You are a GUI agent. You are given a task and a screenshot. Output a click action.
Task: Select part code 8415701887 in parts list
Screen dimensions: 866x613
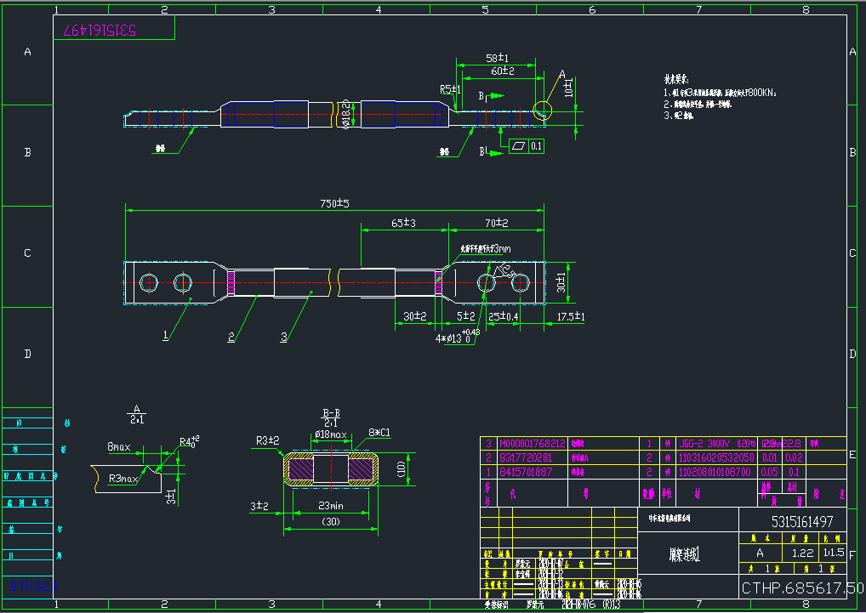click(526, 472)
